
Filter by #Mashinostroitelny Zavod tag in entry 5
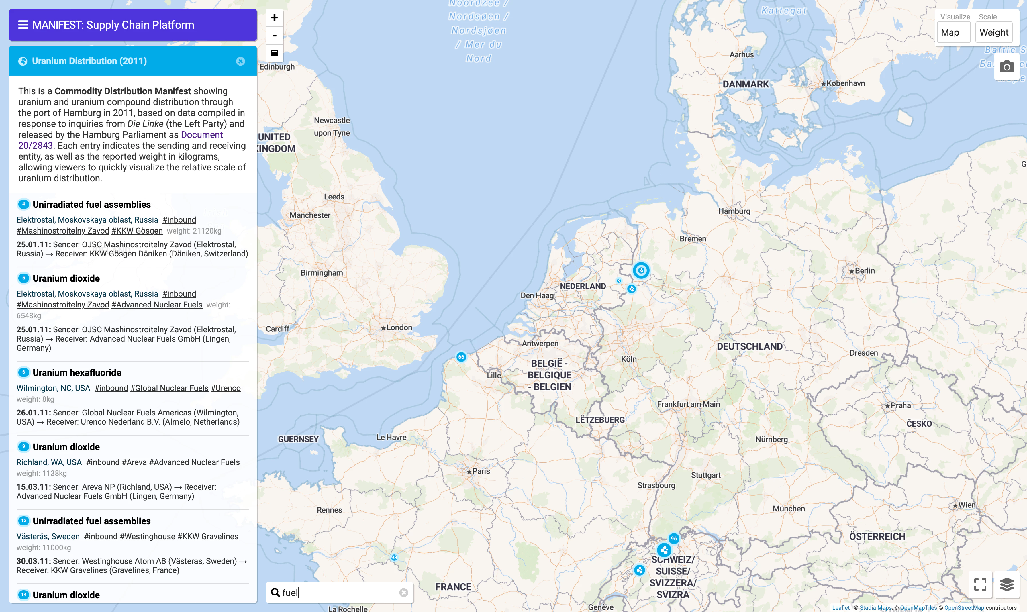click(63, 305)
